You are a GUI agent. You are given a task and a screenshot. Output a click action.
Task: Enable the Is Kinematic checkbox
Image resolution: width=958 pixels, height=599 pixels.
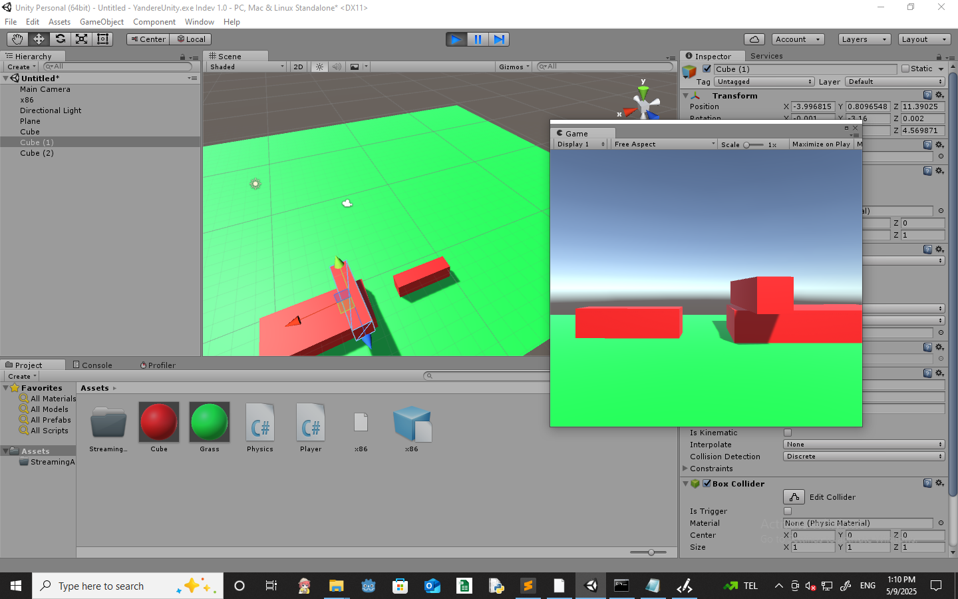788,433
